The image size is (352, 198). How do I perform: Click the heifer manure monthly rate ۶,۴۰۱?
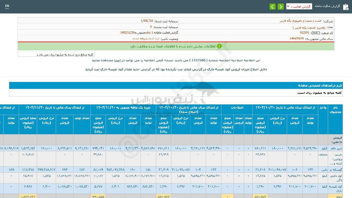115,186
